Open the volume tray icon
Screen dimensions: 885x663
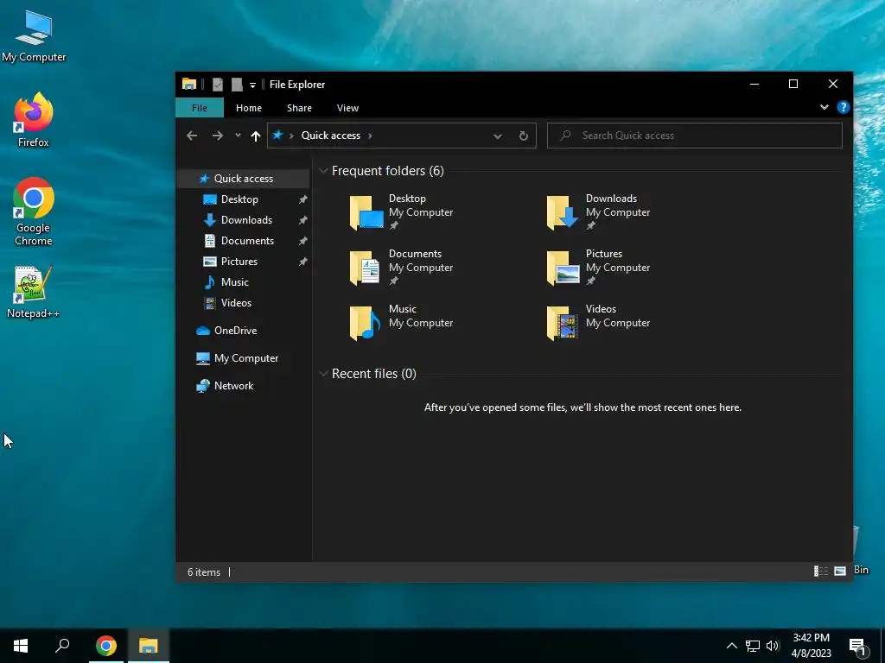773,646
